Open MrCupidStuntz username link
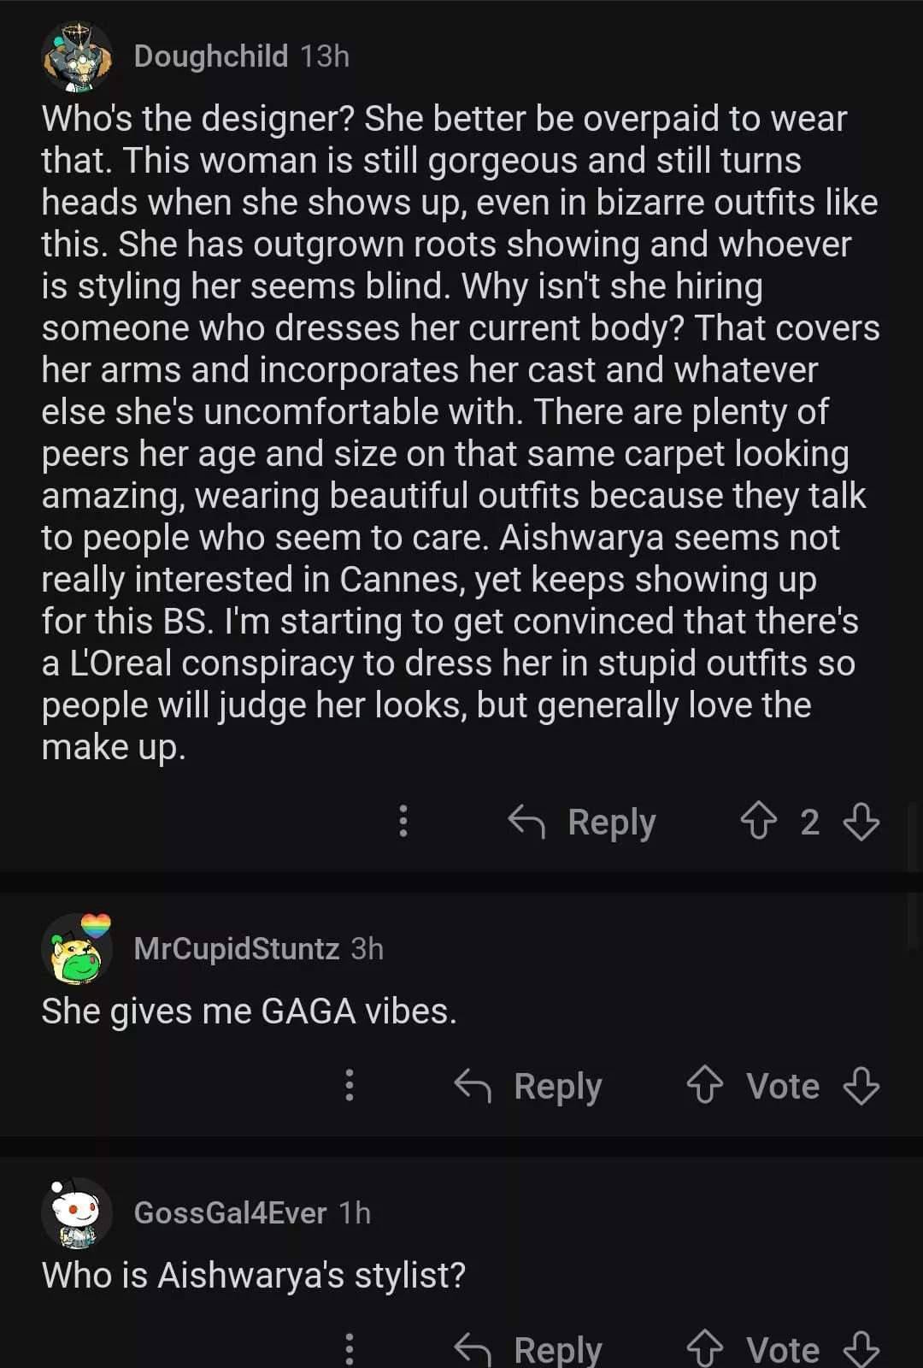 click(237, 949)
